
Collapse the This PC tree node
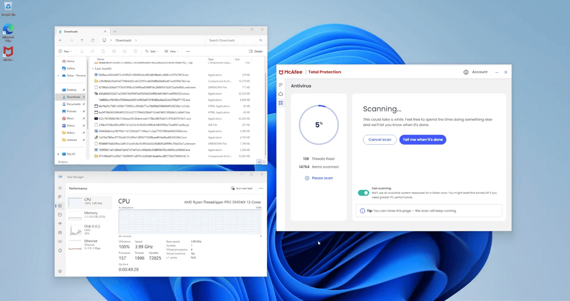(58, 154)
